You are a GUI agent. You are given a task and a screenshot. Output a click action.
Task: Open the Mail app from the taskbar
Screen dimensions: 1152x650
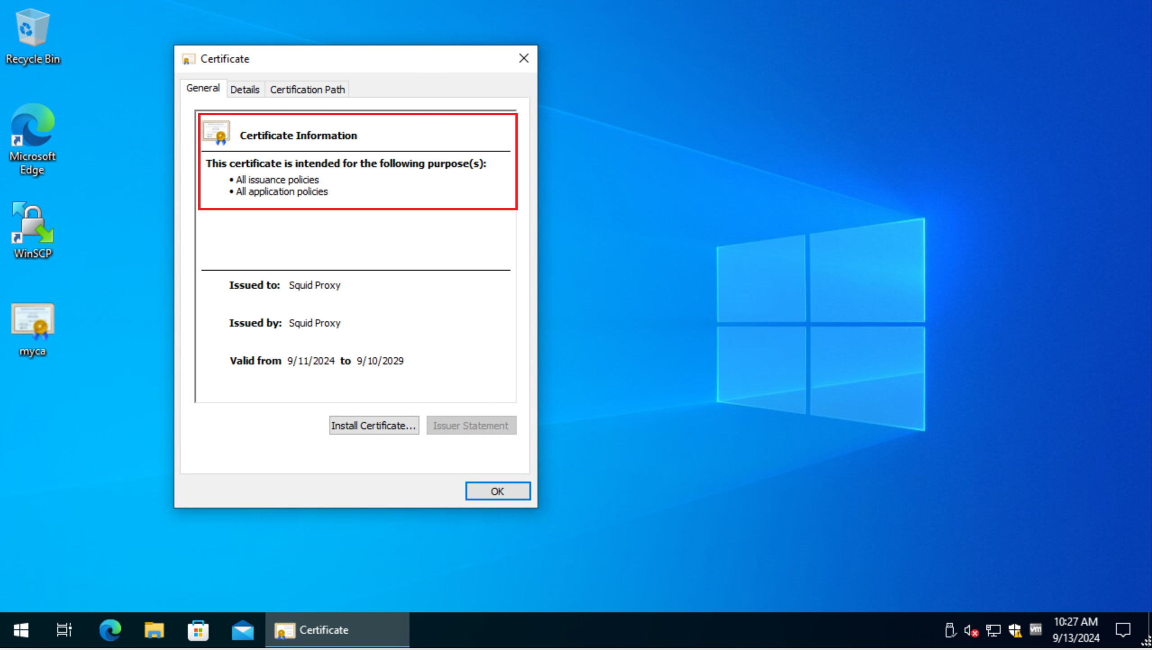(242, 630)
